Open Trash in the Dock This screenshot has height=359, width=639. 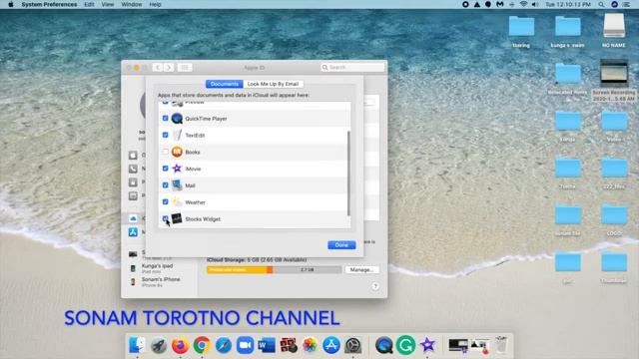[x=501, y=345]
